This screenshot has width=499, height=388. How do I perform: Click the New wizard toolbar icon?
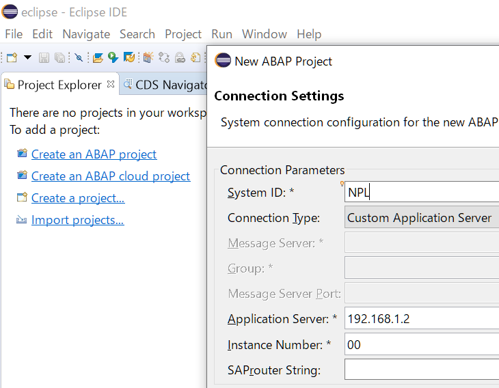pos(12,57)
